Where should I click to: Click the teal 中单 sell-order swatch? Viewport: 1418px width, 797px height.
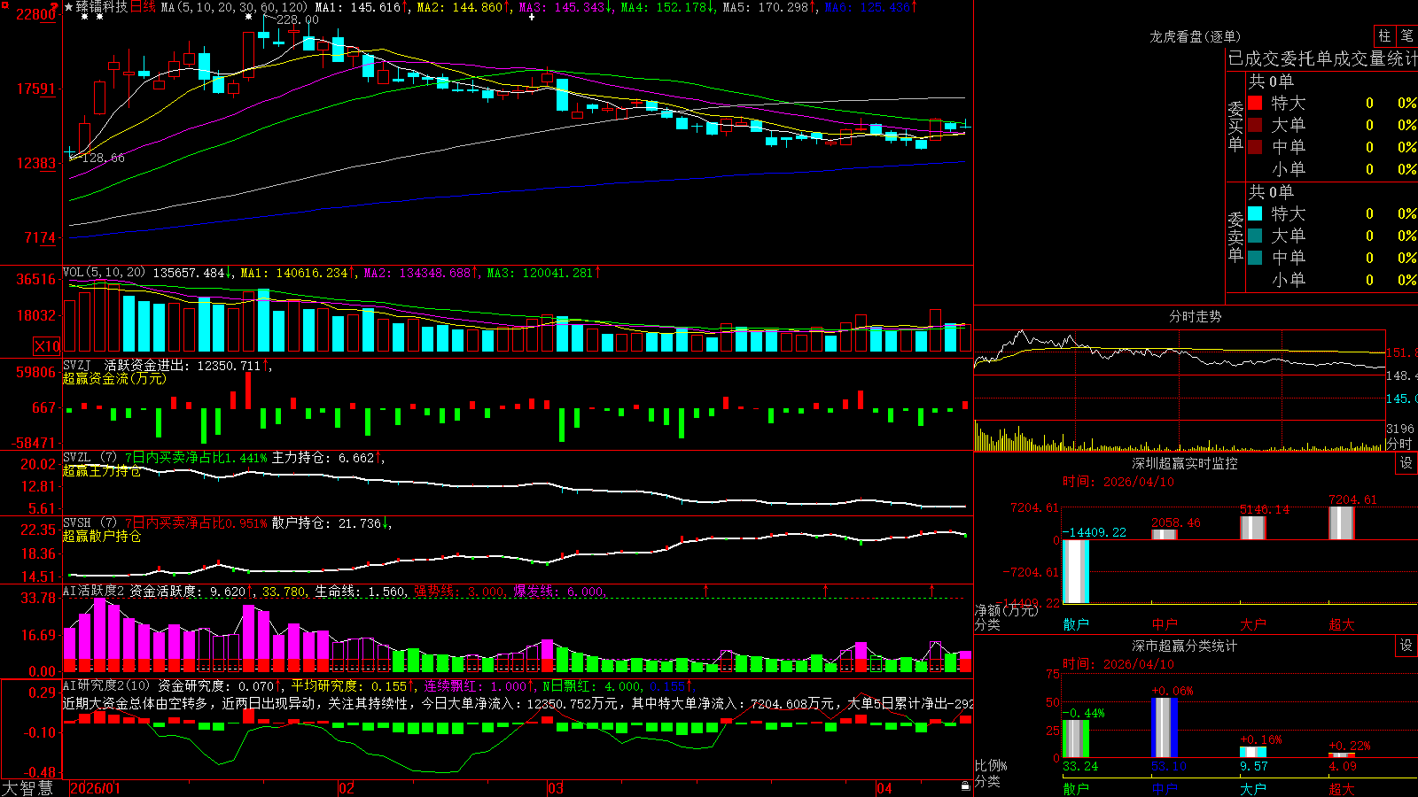pos(1255,258)
